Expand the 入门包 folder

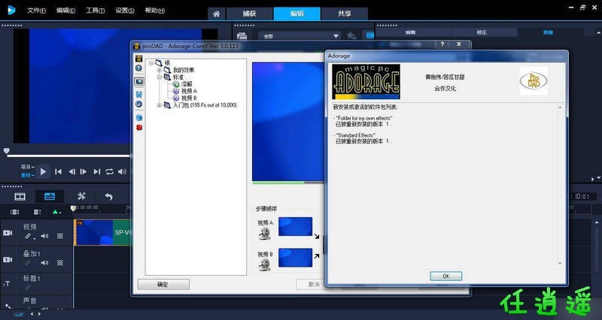click(160, 105)
